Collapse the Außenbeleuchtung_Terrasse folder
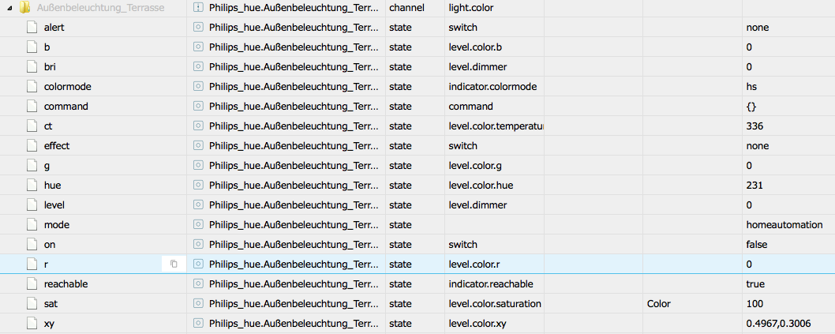 pyautogui.click(x=9, y=8)
